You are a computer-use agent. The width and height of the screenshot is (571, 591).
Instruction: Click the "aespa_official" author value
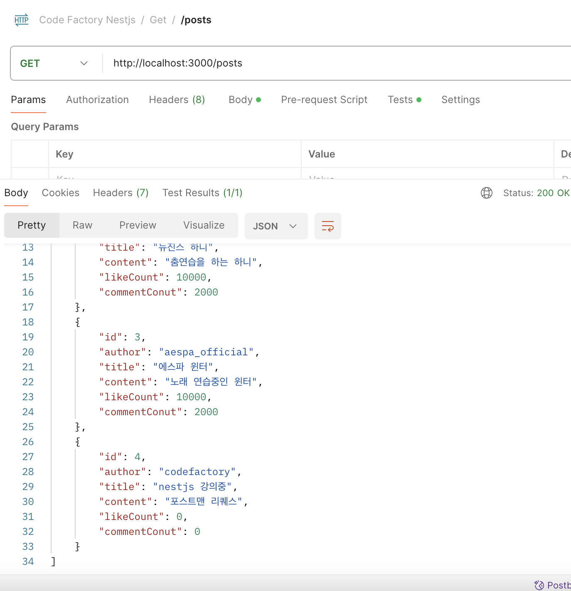(x=206, y=352)
